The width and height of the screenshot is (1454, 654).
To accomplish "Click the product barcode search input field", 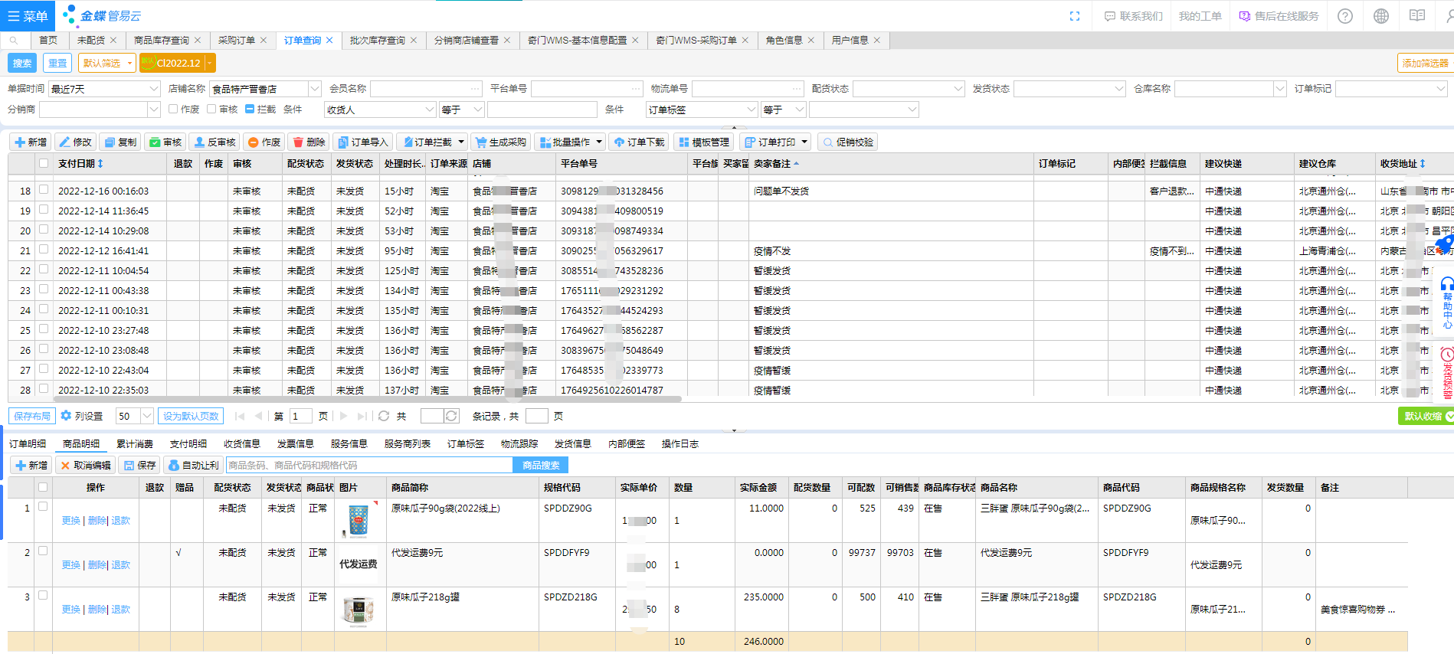I will (x=368, y=466).
